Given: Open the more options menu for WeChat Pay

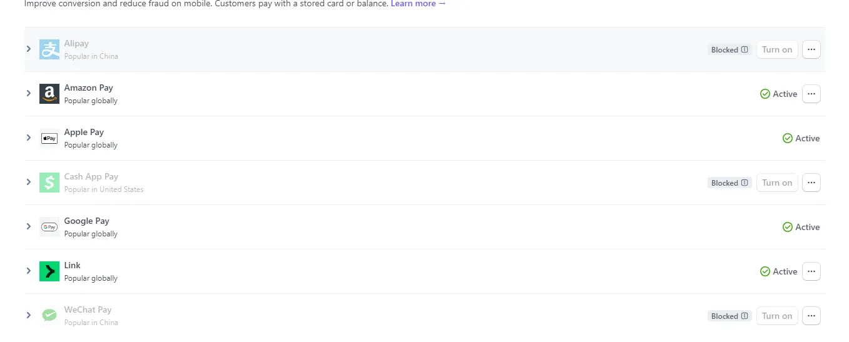Looking at the screenshot, I should [811, 316].
